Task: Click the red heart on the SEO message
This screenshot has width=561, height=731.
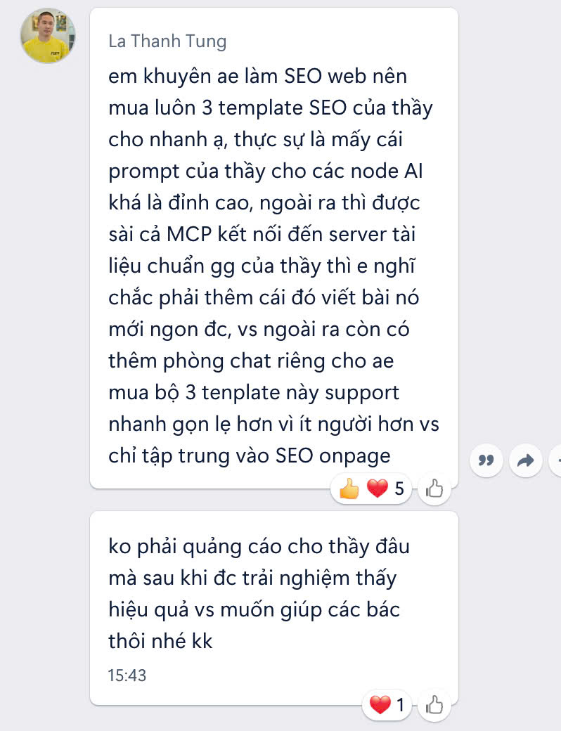Action: (x=378, y=489)
